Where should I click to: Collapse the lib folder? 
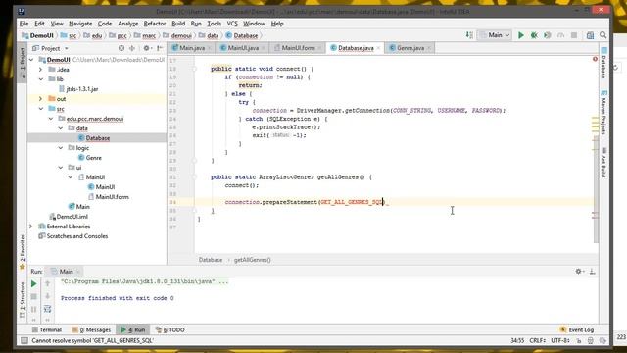coord(41,79)
